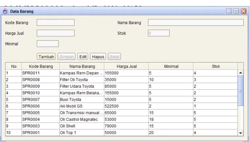Viewport: 250px width, 142px height.
Task: Select the SPR0008 cell
Action: coord(41,80)
